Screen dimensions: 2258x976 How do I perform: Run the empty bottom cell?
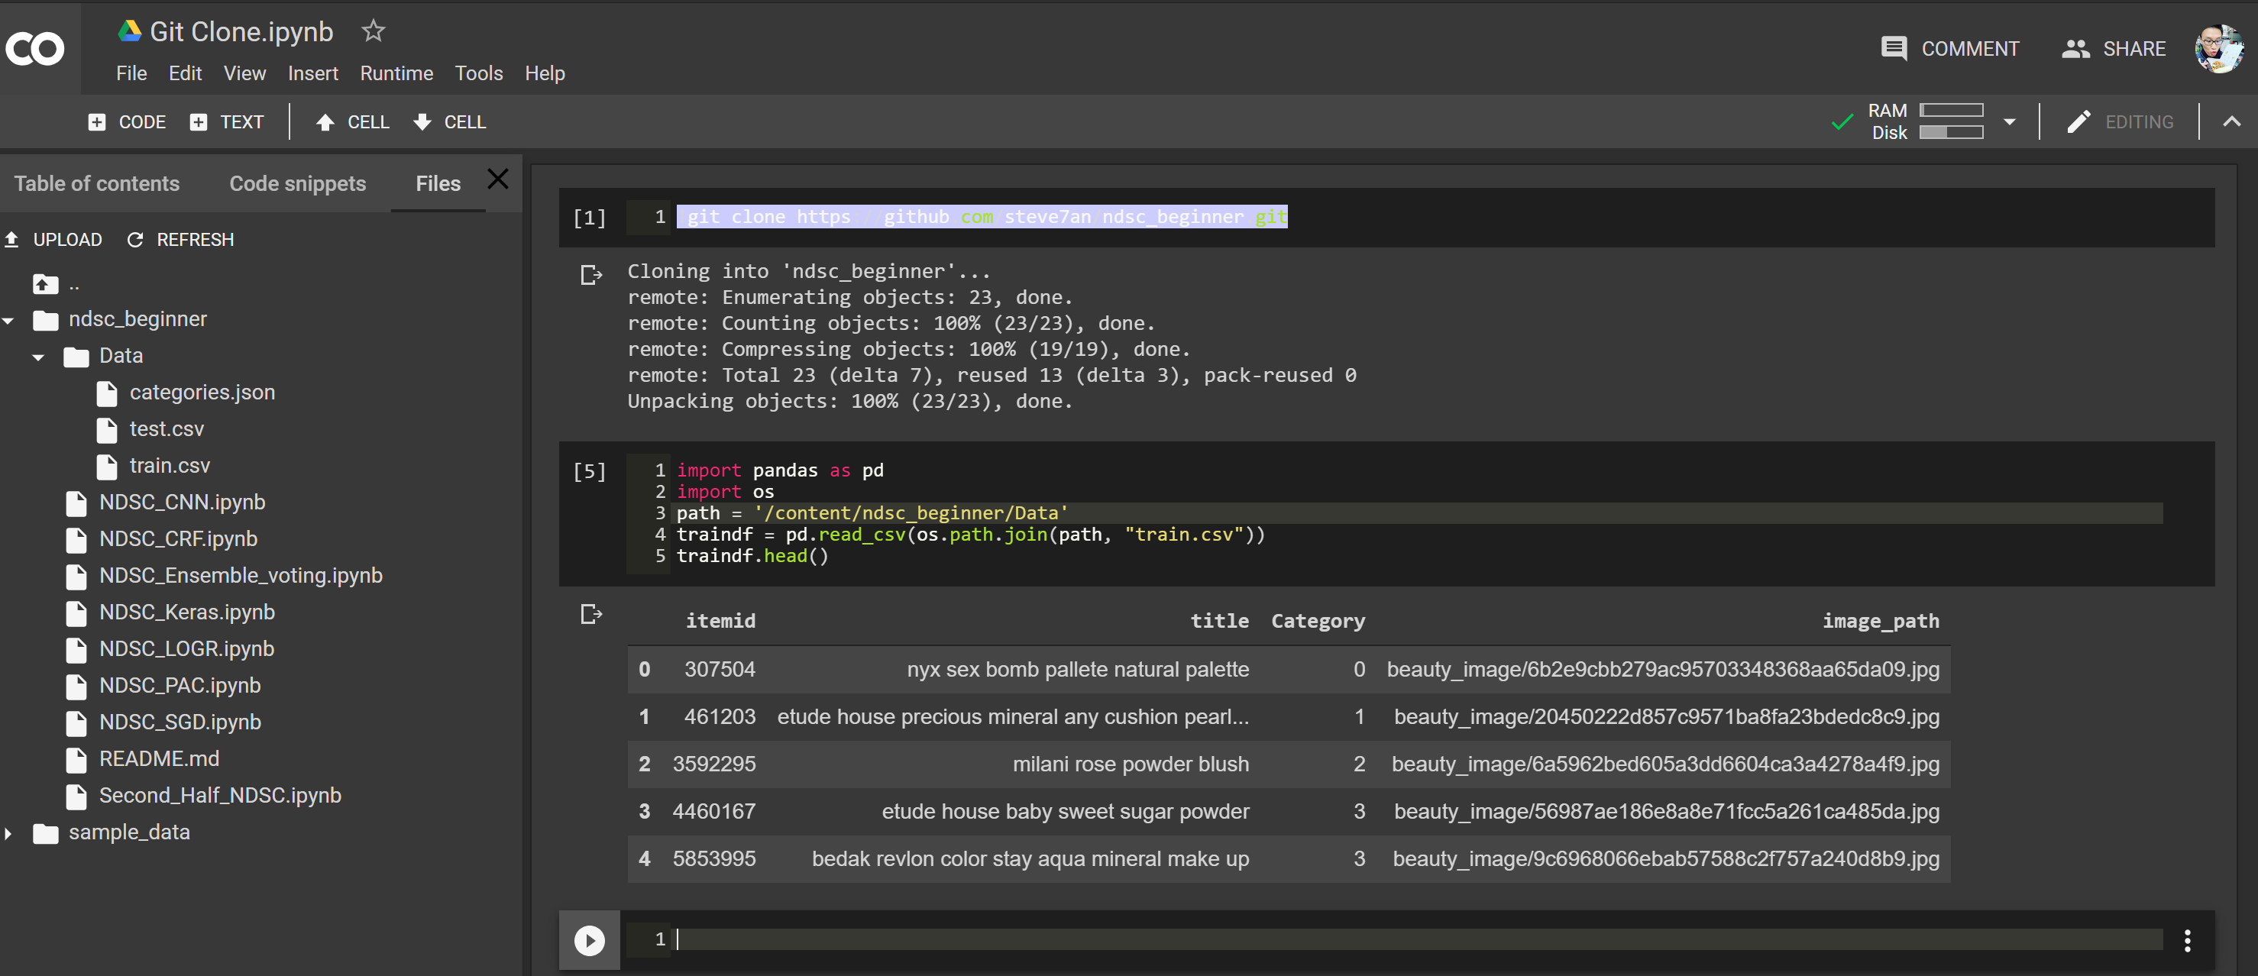tap(589, 940)
